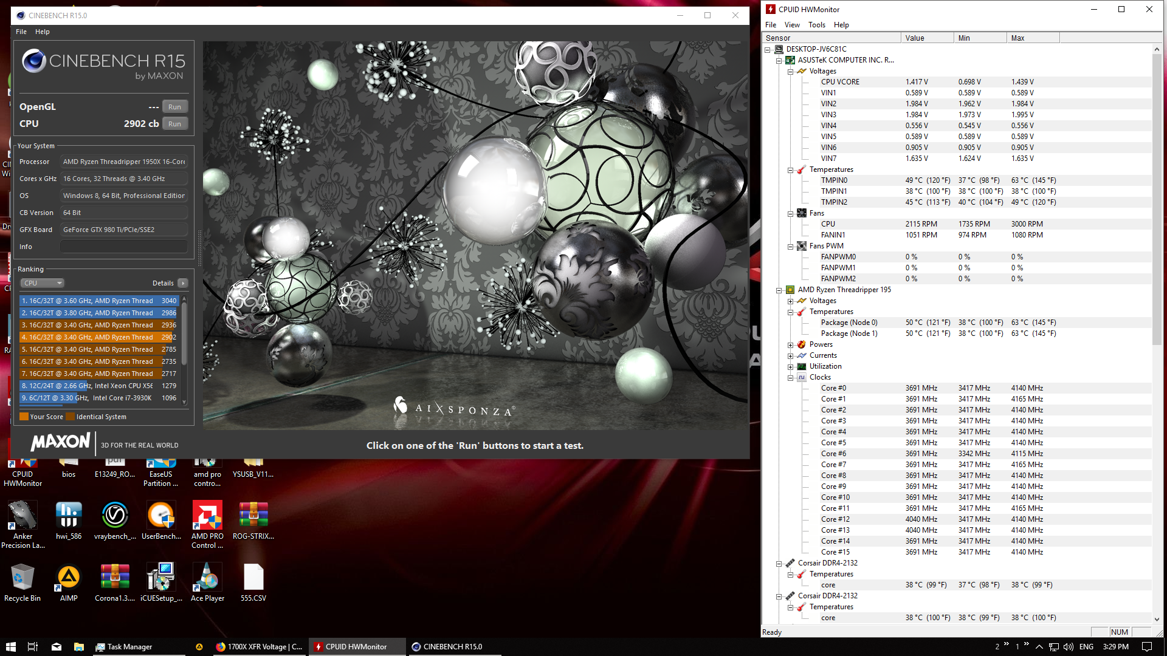
Task: Run the OpenGL benchmark test
Action: pos(175,107)
